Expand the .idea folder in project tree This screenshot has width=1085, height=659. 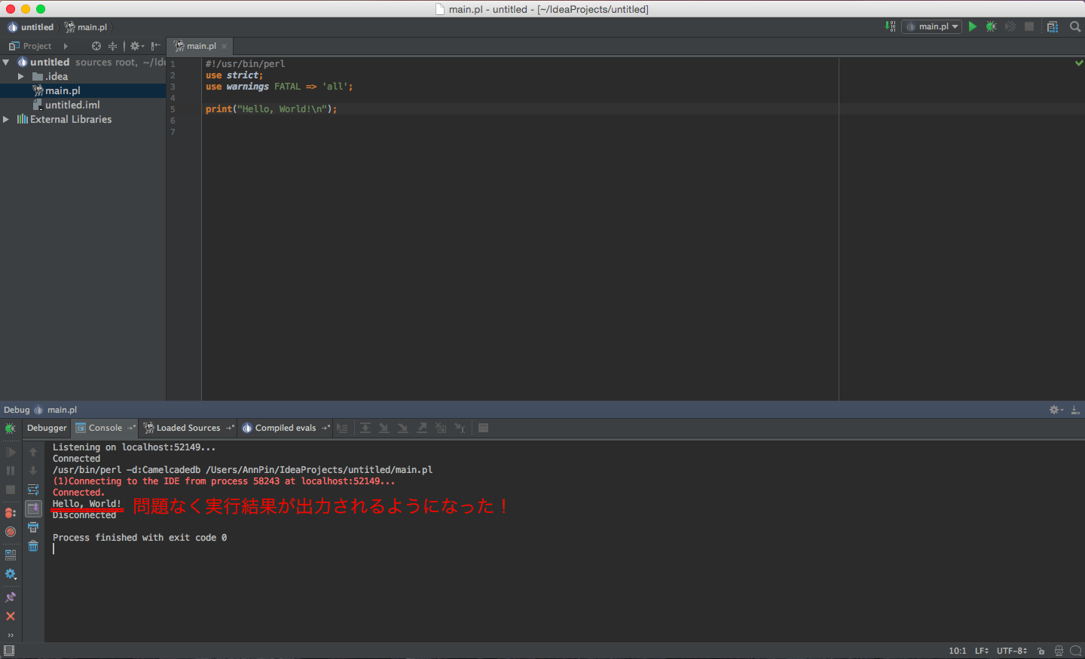(21, 76)
